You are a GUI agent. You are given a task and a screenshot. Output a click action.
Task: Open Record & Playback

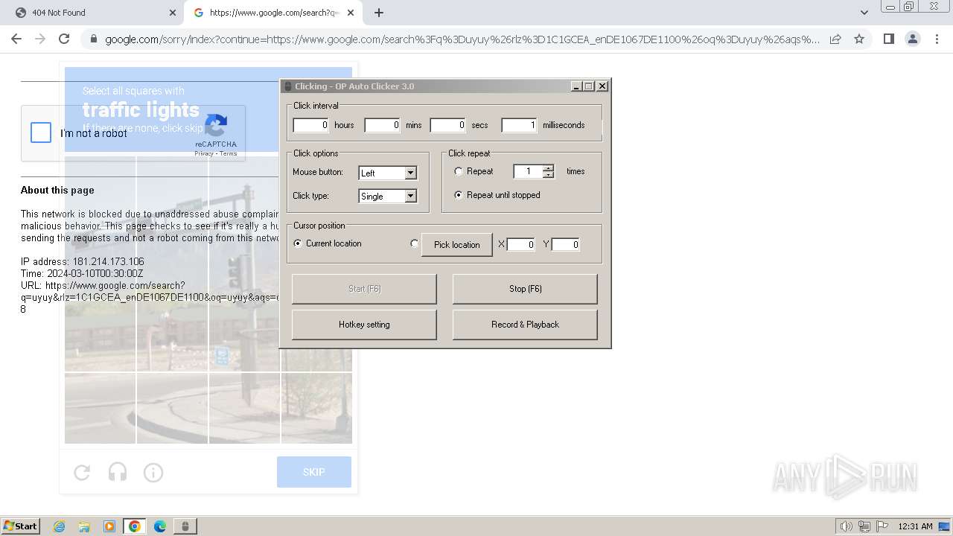coord(525,325)
